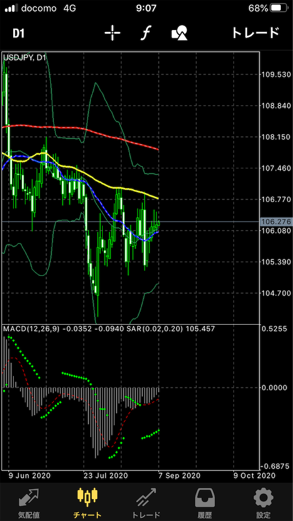This screenshot has width=293, height=521.
Task: Open the indicators (f) menu
Action: [x=145, y=33]
